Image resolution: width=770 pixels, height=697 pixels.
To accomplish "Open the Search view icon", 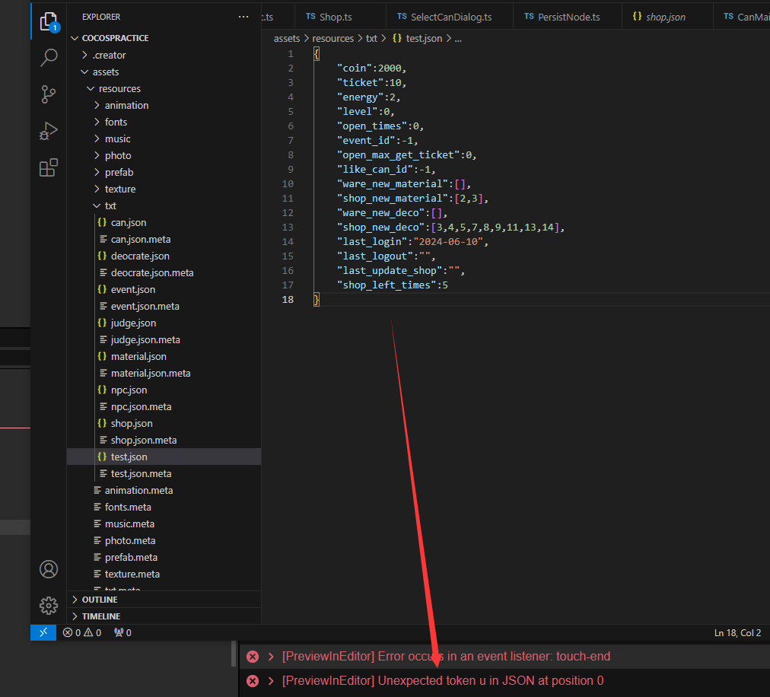I will [x=49, y=58].
